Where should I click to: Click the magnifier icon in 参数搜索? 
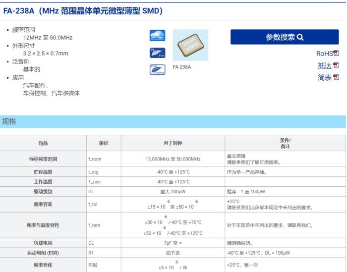(x=300, y=37)
